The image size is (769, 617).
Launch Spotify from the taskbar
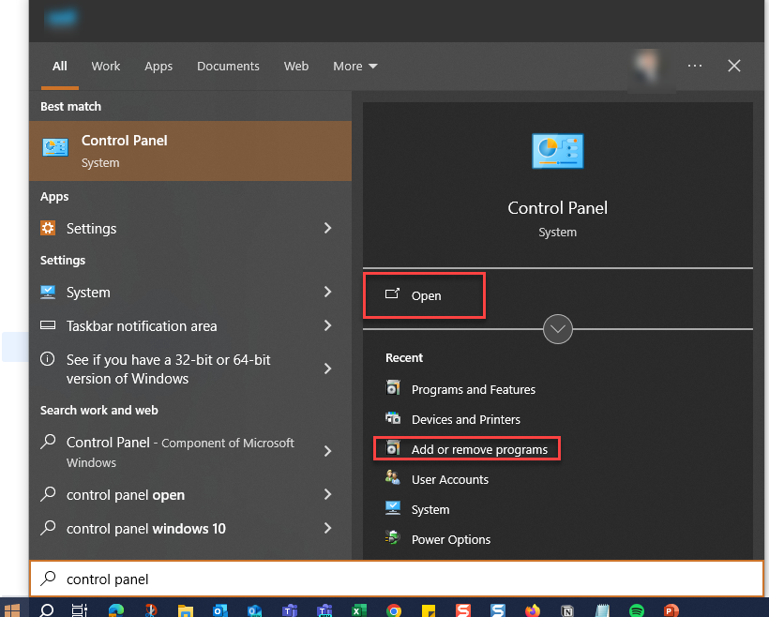pos(637,610)
